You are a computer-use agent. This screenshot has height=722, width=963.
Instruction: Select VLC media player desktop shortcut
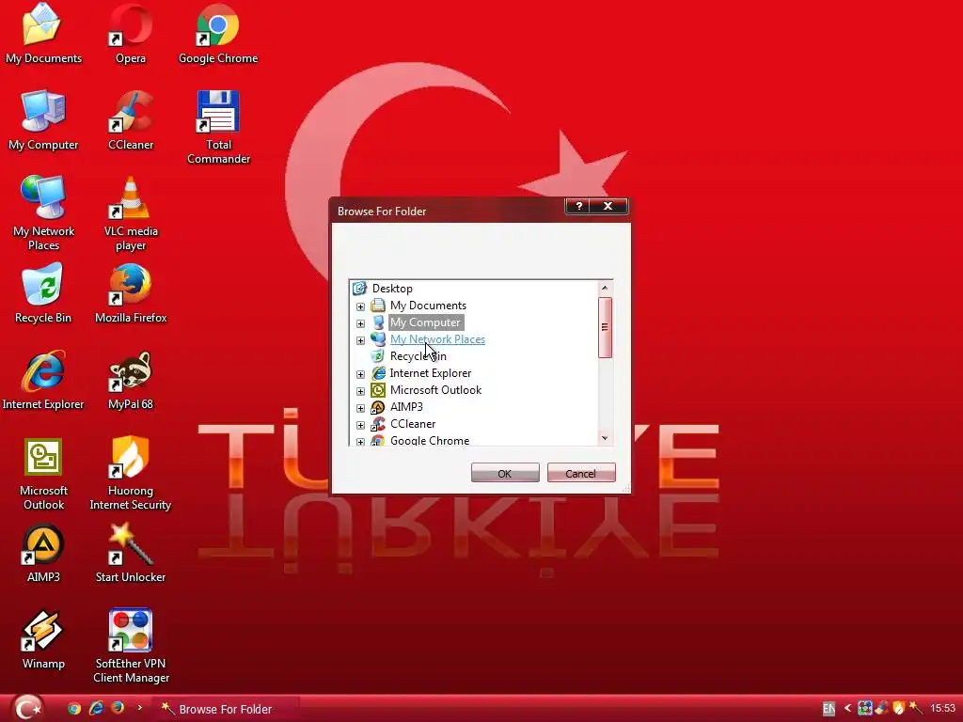coord(130,213)
